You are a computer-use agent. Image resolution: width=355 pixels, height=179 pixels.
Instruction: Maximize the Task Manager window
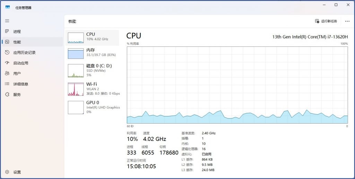pyautogui.click(x=336, y=5)
